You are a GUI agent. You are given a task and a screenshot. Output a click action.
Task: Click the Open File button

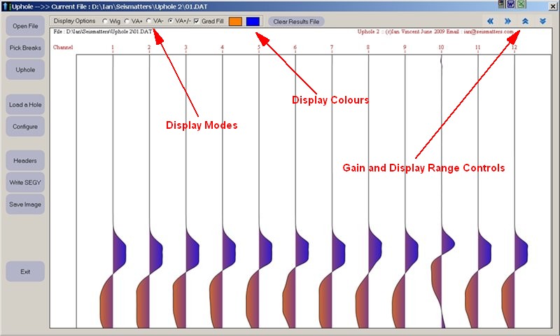click(25, 26)
